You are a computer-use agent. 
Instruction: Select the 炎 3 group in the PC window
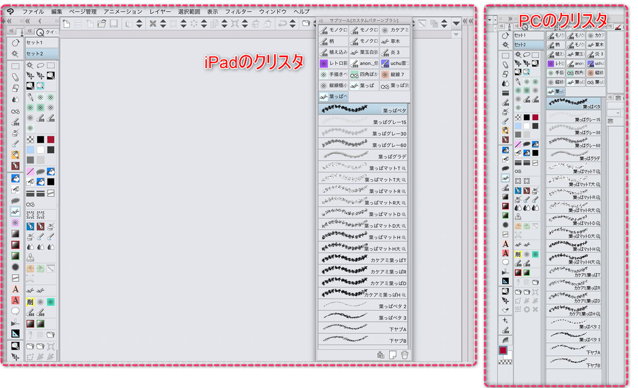[595, 54]
